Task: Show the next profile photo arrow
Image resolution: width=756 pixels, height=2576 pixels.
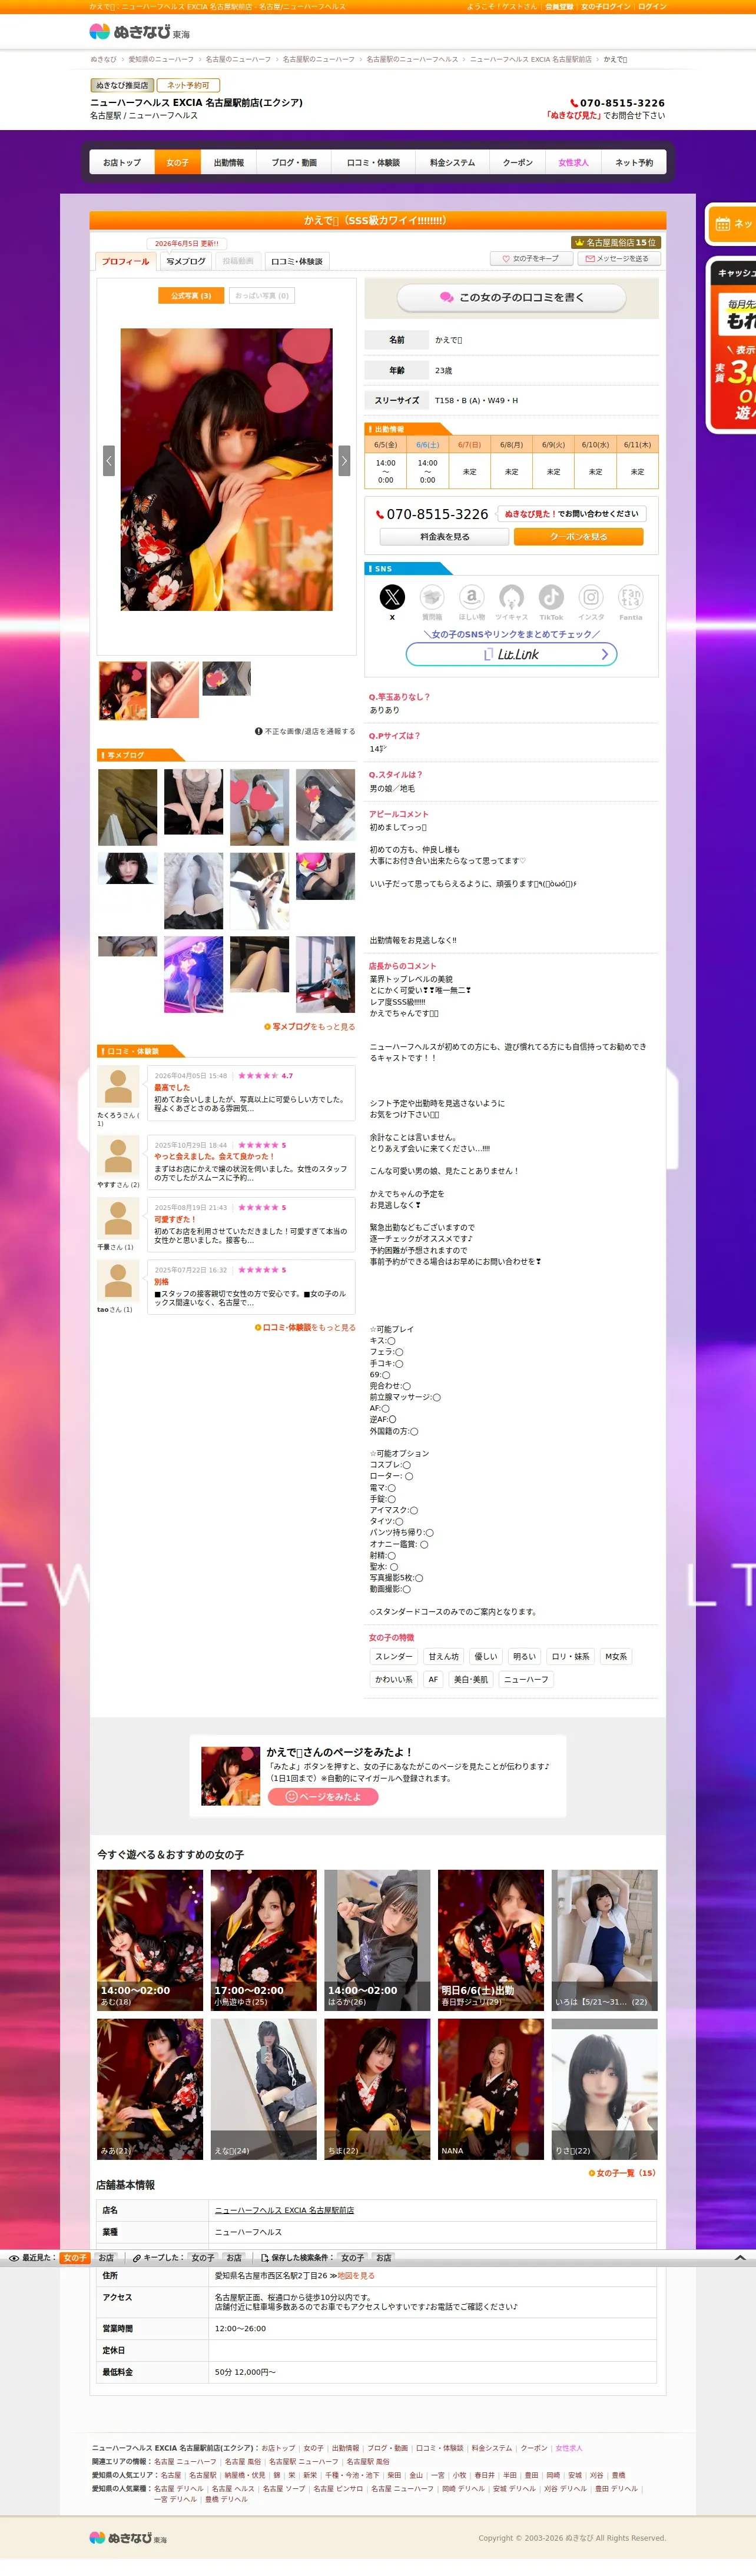Action: coord(344,461)
